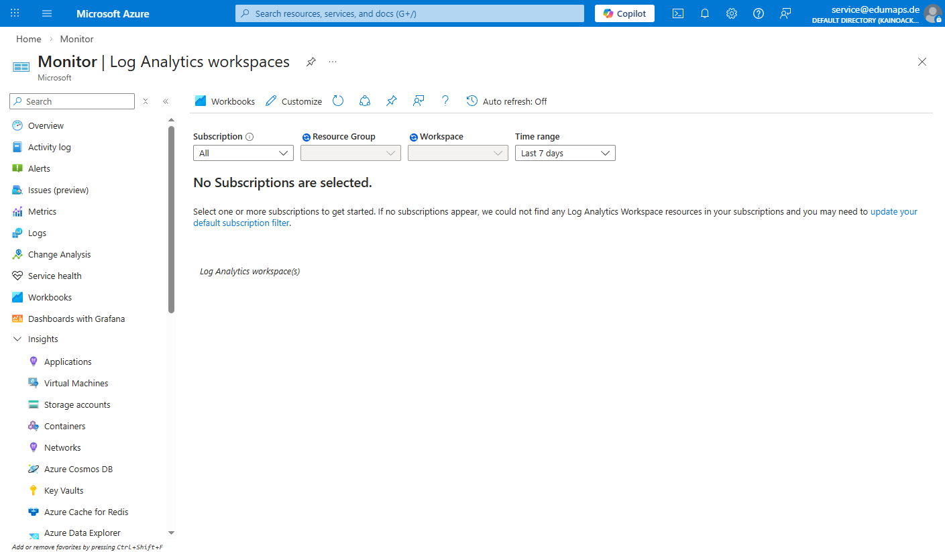Open Key Vaults insights item

(x=64, y=490)
